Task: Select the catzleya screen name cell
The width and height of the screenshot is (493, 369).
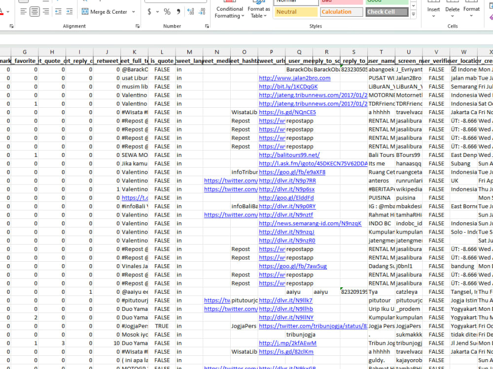Action: (409, 292)
